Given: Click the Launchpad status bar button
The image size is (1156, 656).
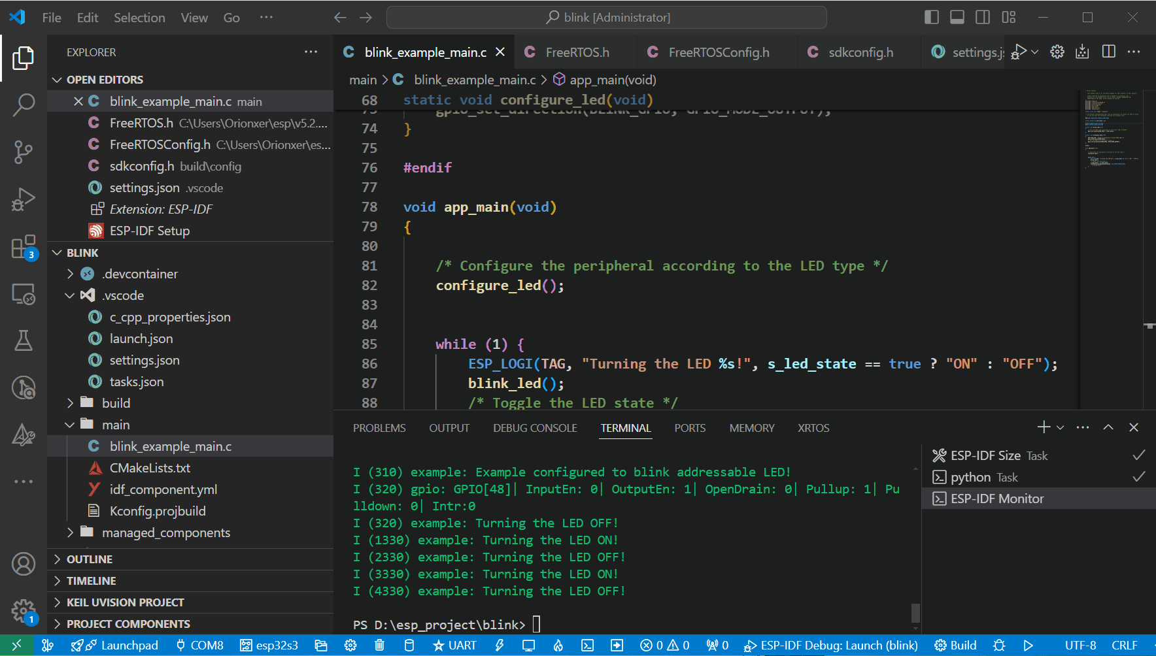Looking at the screenshot, I should tap(114, 646).
